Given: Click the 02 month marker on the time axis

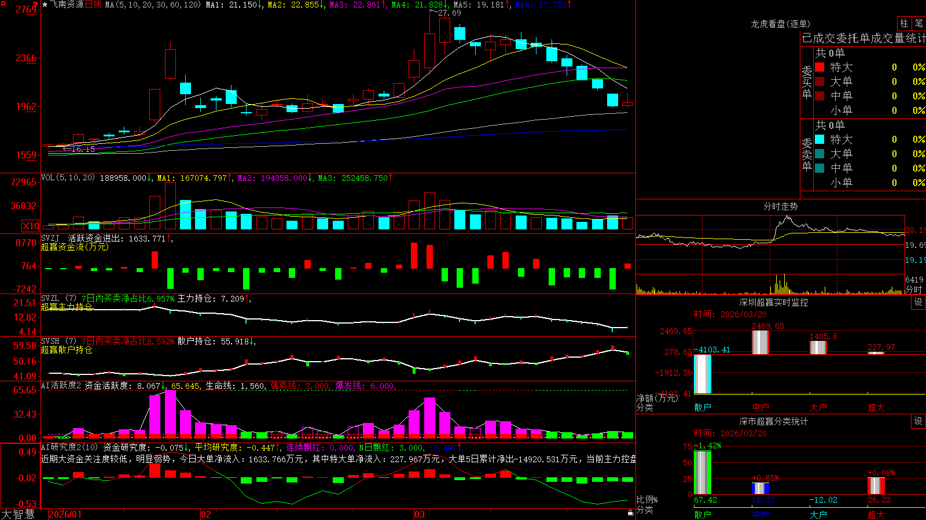Looking at the screenshot, I should [205, 514].
